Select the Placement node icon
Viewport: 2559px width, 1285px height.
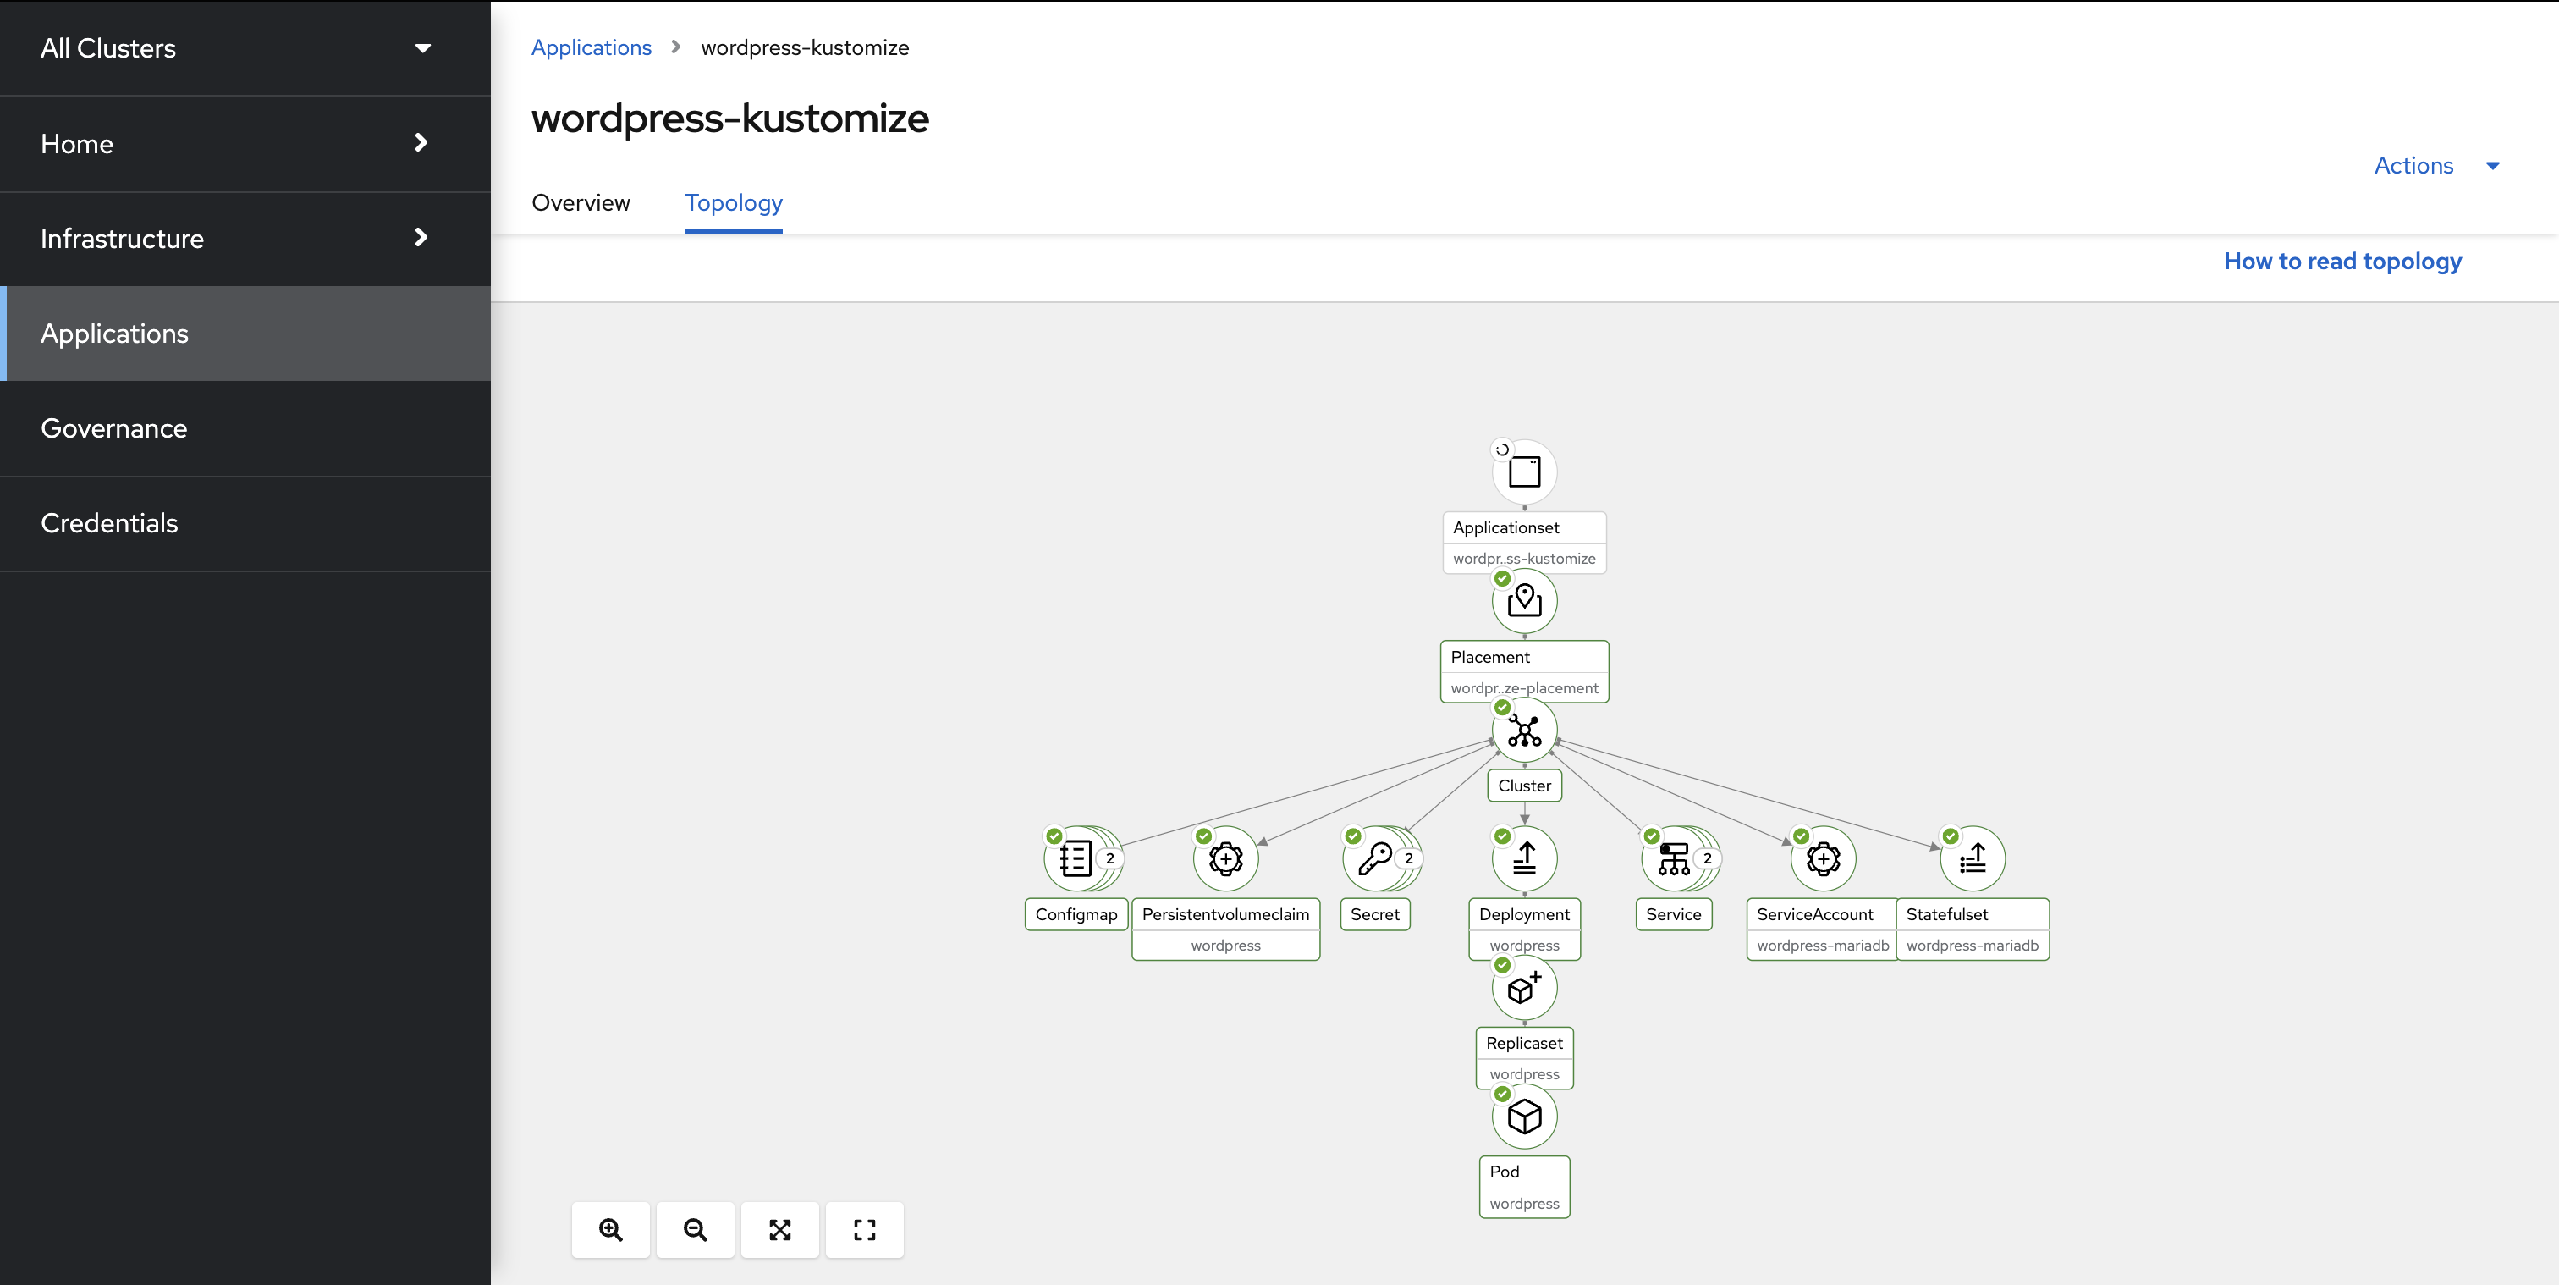click(x=1524, y=600)
